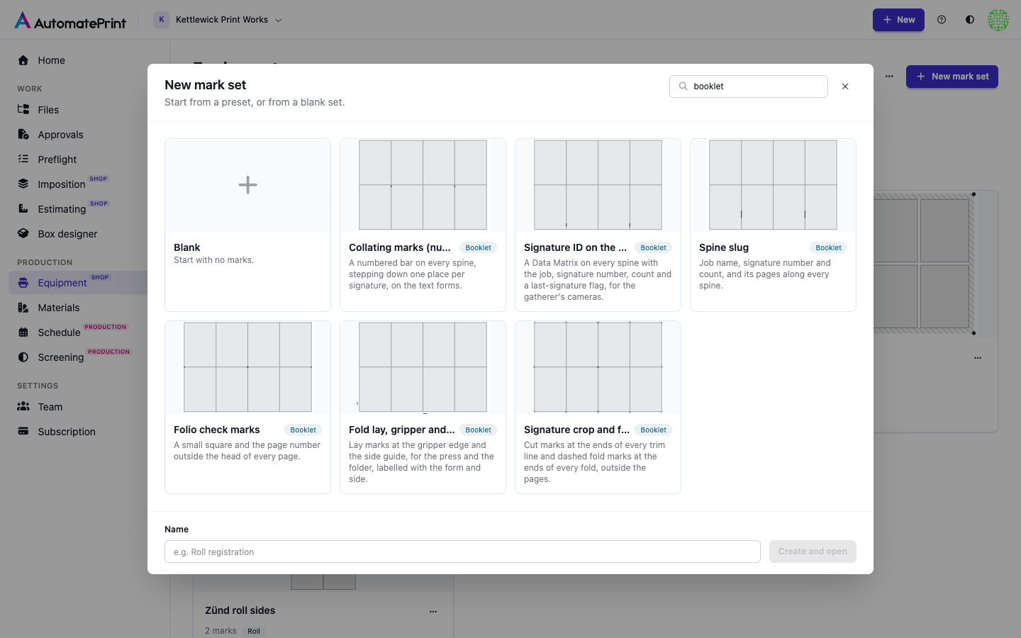Image resolution: width=1021 pixels, height=638 pixels.
Task: Close the New mark set dialog
Action: [x=845, y=86]
